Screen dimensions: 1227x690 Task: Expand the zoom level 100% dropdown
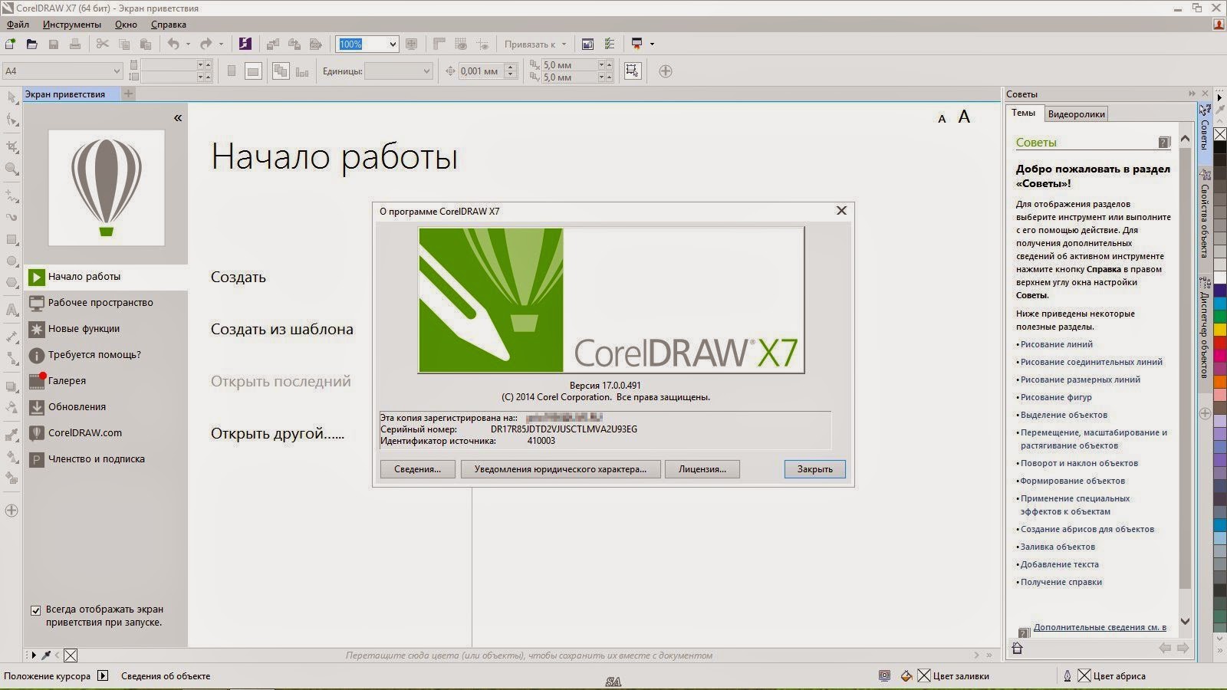coord(393,44)
